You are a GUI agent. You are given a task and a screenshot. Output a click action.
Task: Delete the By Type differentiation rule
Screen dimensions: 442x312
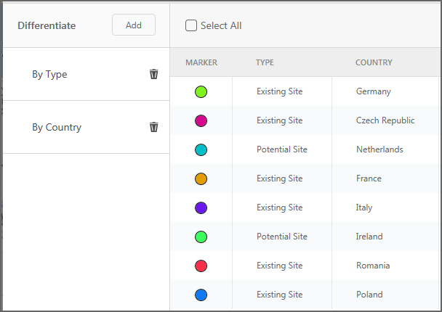pyautogui.click(x=153, y=74)
